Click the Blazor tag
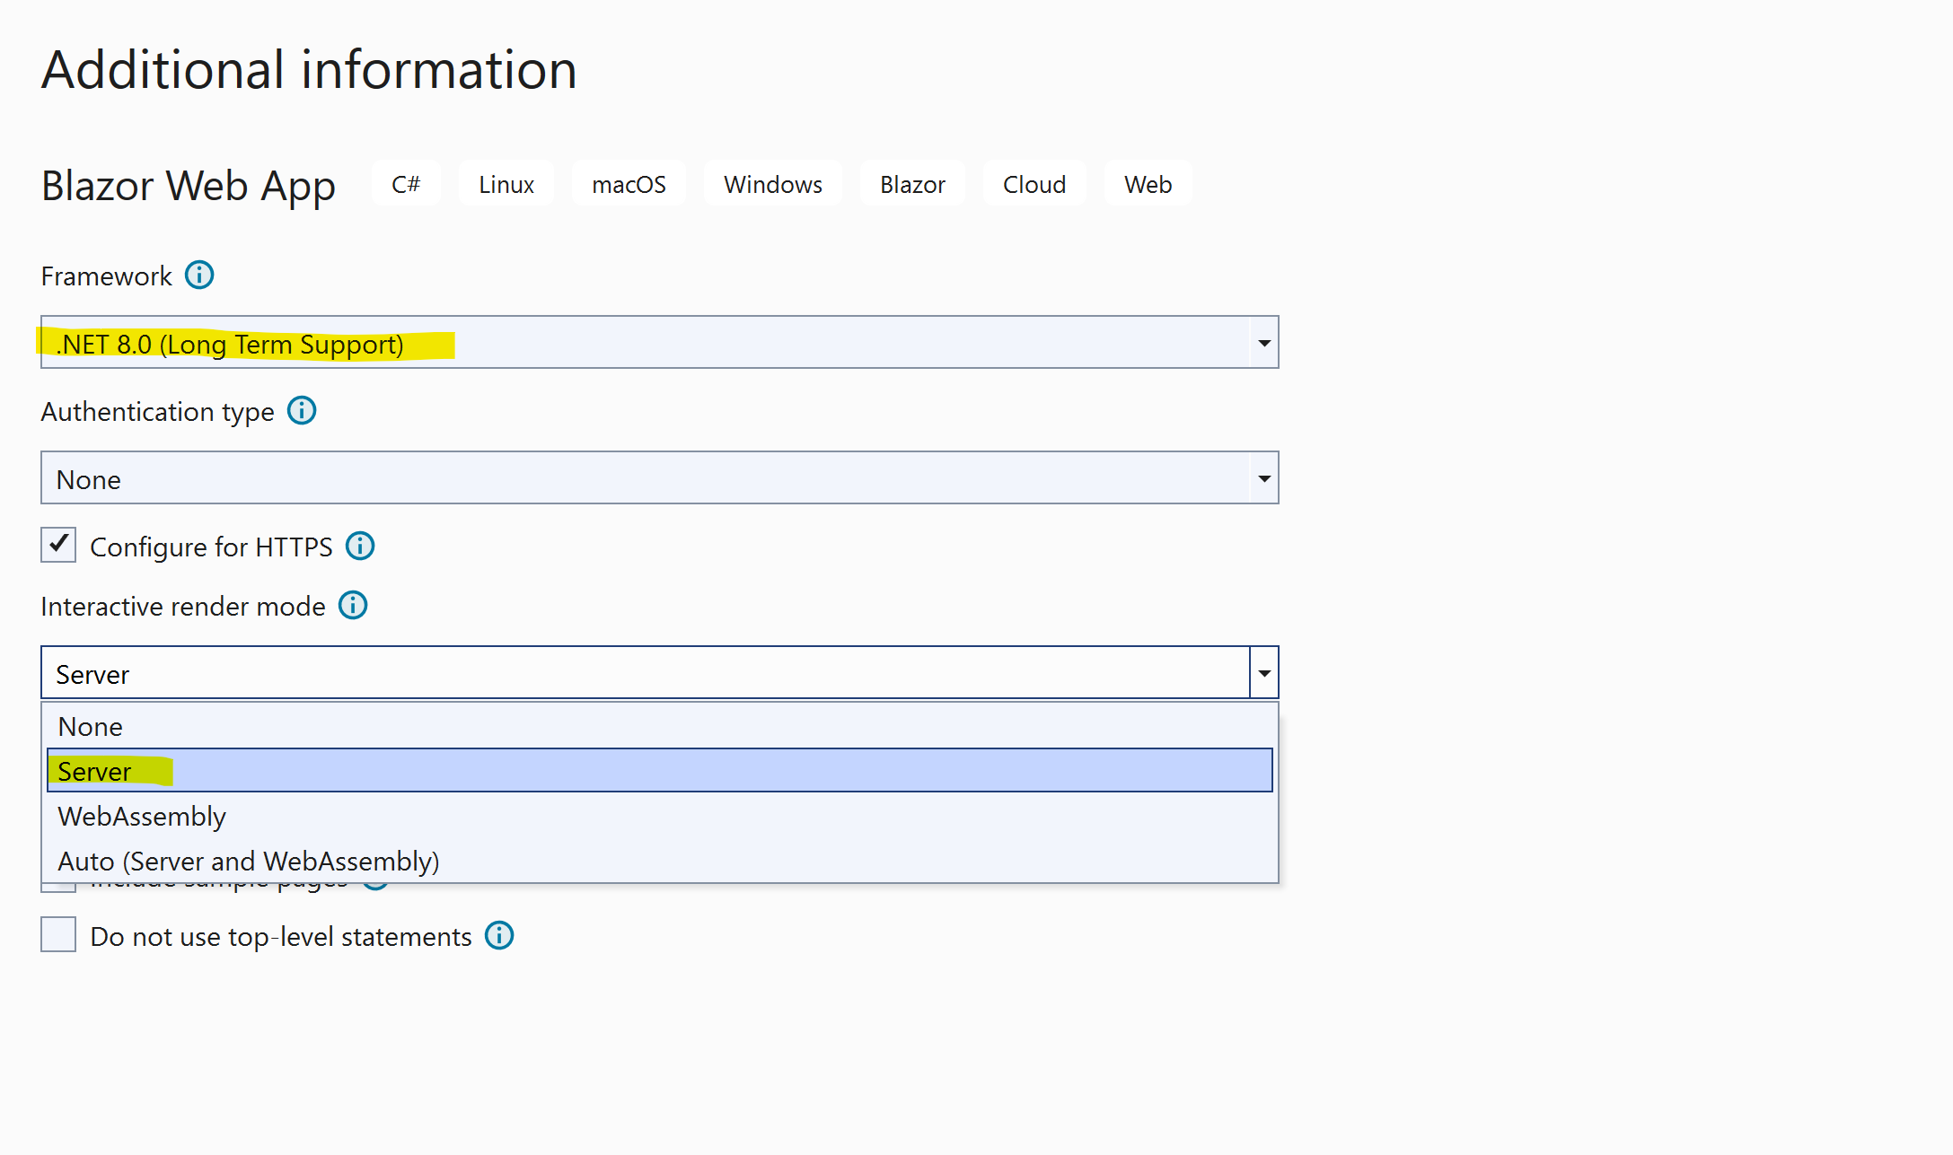The height and width of the screenshot is (1155, 1953). coord(912,184)
